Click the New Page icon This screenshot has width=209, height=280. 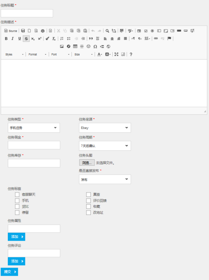point(29,31)
